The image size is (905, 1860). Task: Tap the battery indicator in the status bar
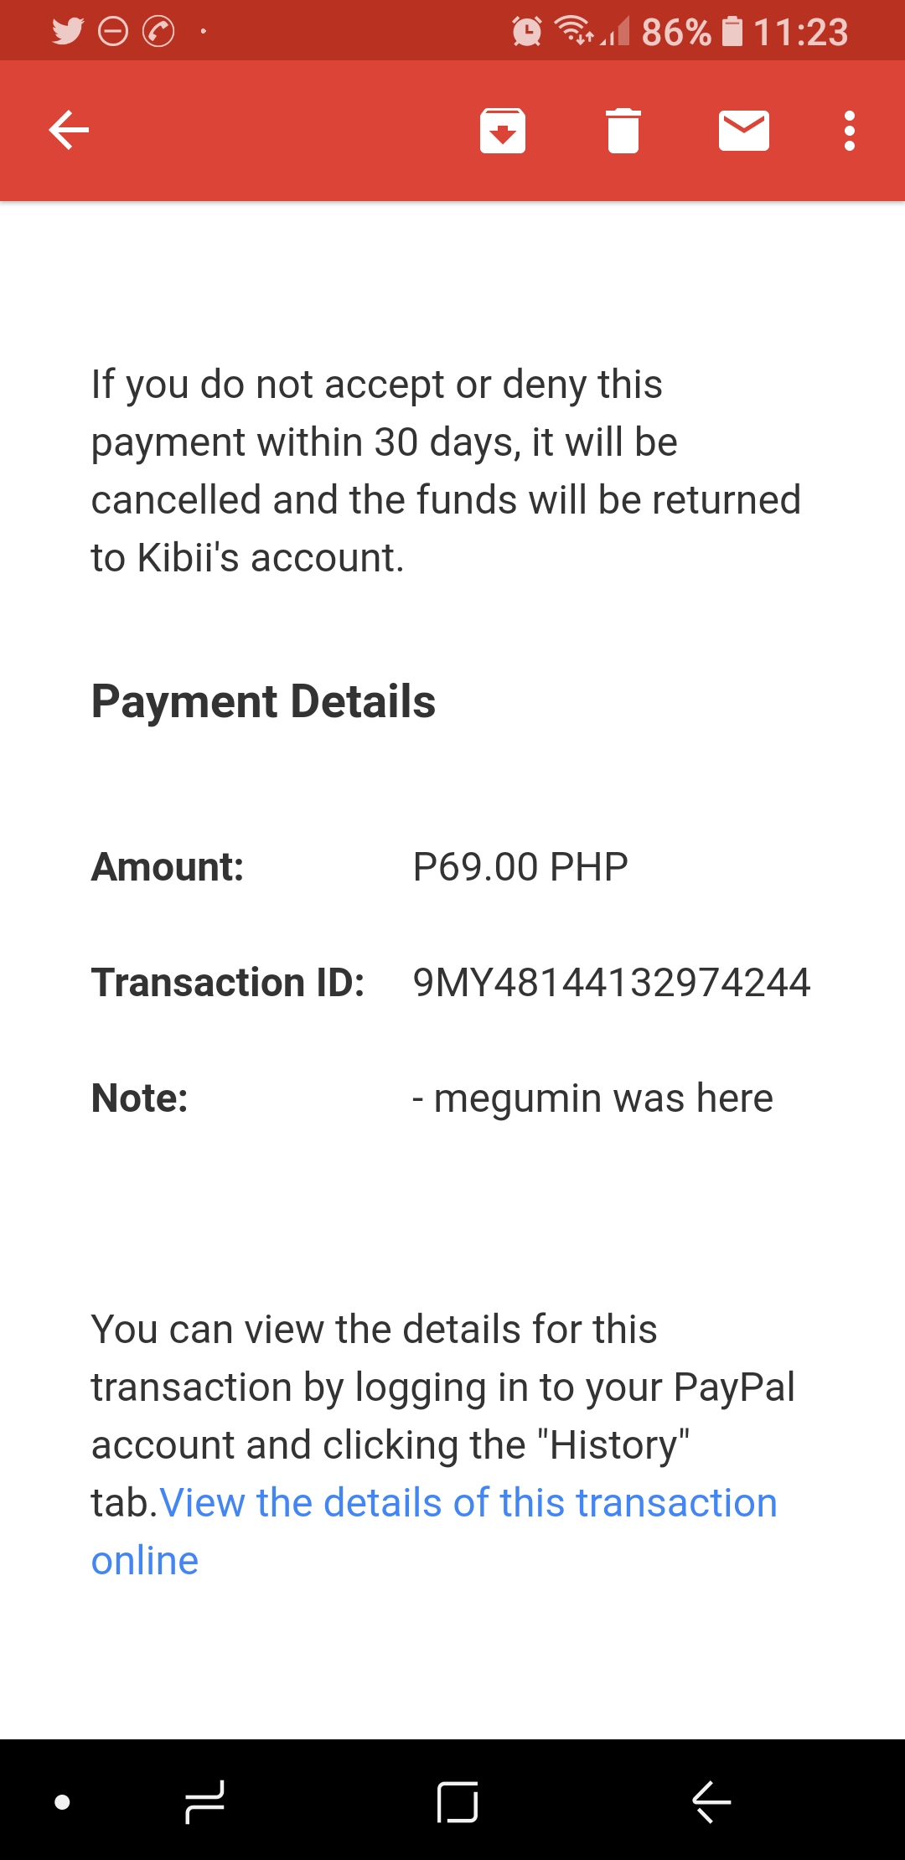point(732,32)
